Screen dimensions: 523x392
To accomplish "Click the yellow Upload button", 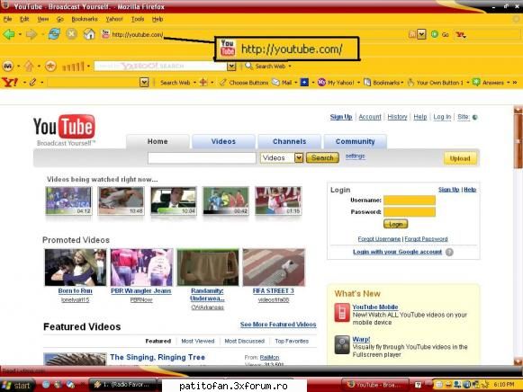I will tap(460, 158).
